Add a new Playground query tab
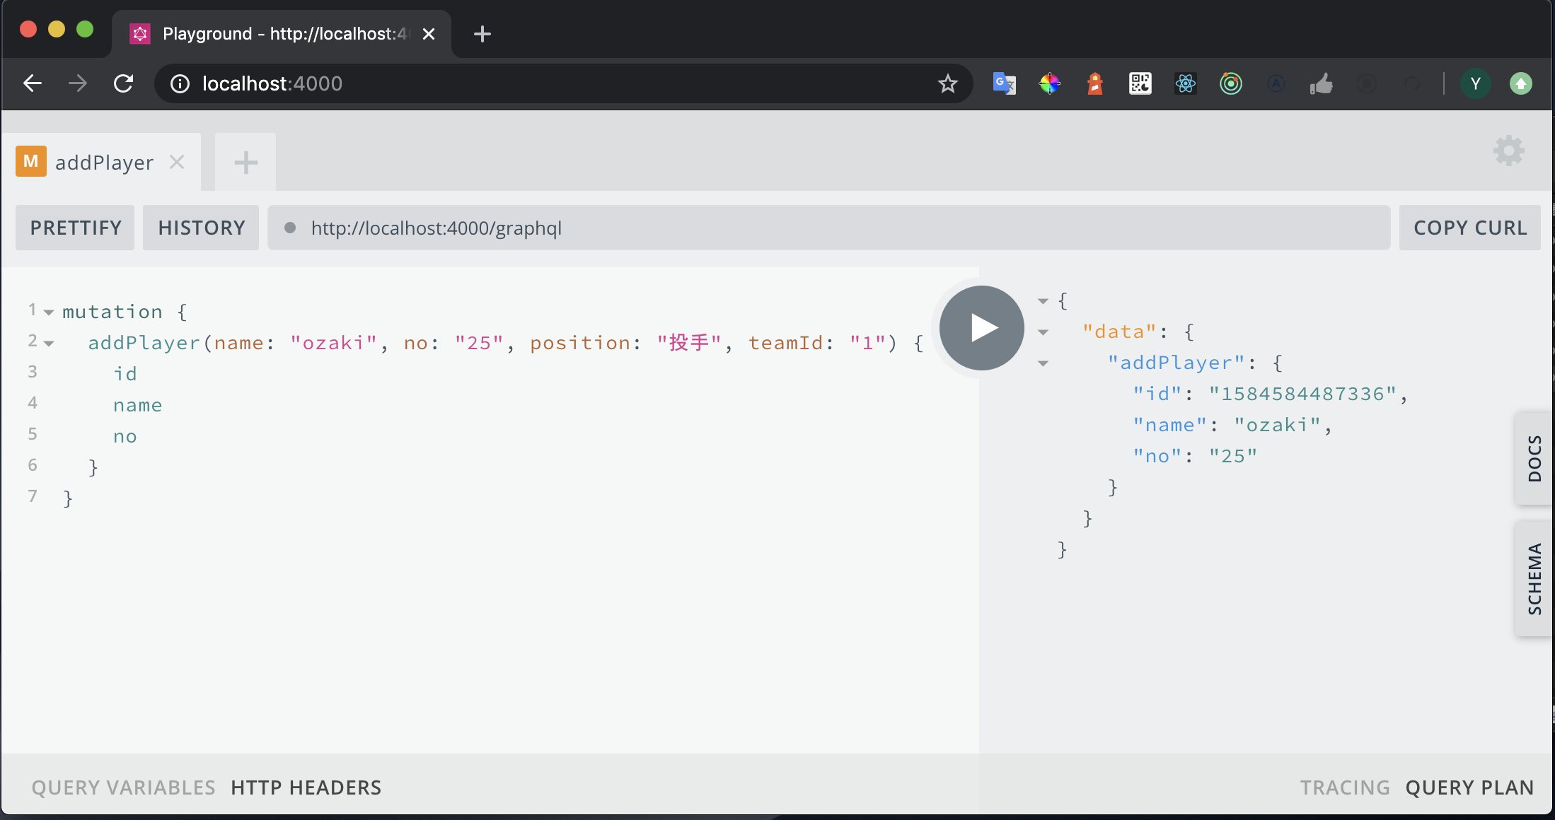The height and width of the screenshot is (820, 1555). 245,163
